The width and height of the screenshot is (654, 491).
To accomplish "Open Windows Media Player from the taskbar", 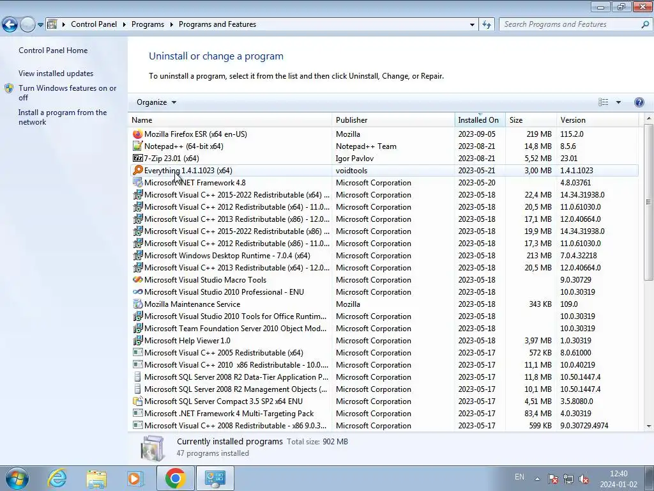I will (x=135, y=478).
